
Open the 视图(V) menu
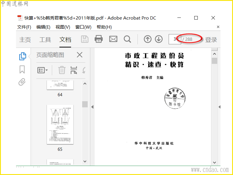(63, 27)
